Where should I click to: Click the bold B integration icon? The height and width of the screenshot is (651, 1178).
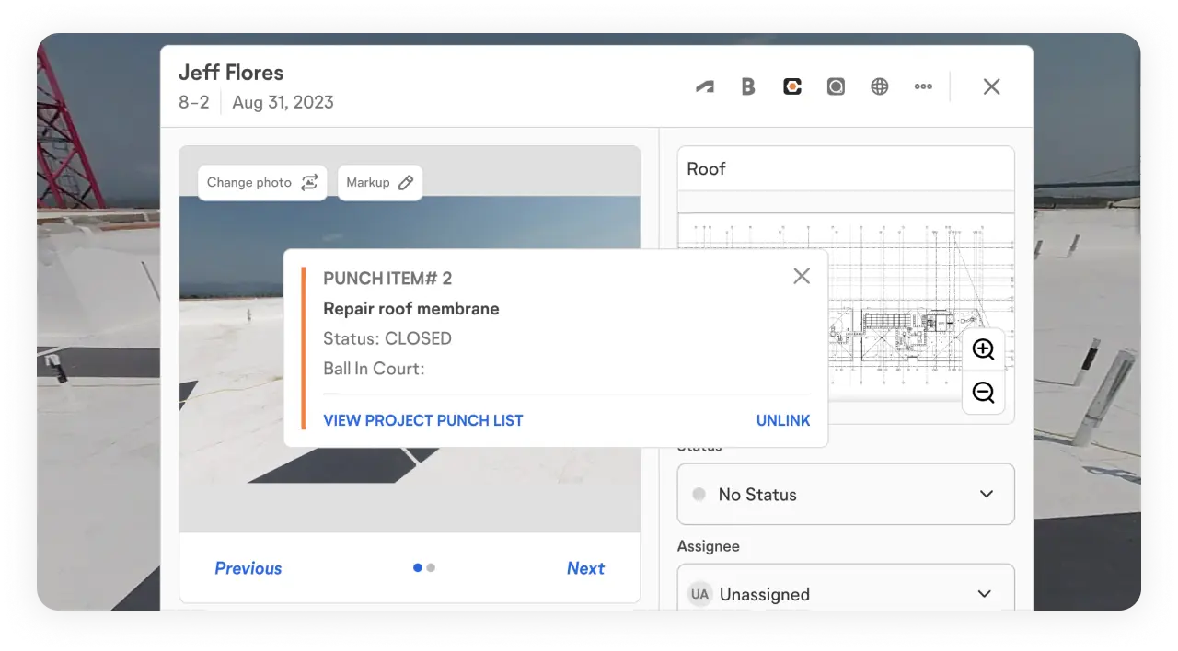tap(748, 86)
